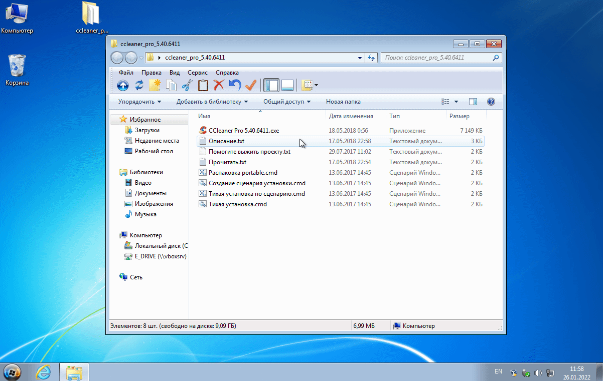The width and height of the screenshot is (603, 381).
Task: Open the address bar history dropdown
Action: click(x=360, y=58)
